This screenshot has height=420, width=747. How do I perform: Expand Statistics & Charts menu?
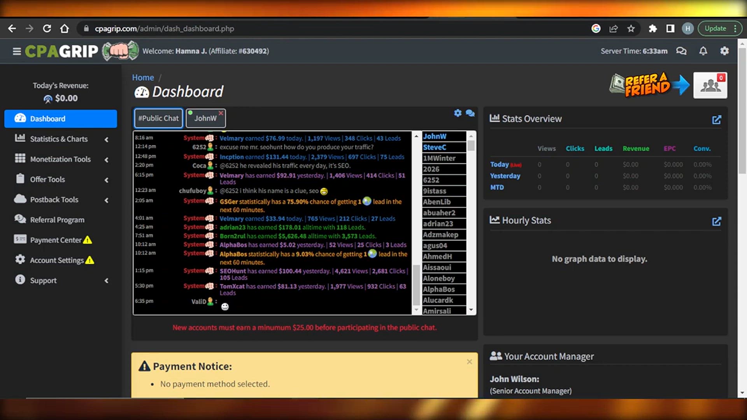(x=61, y=139)
